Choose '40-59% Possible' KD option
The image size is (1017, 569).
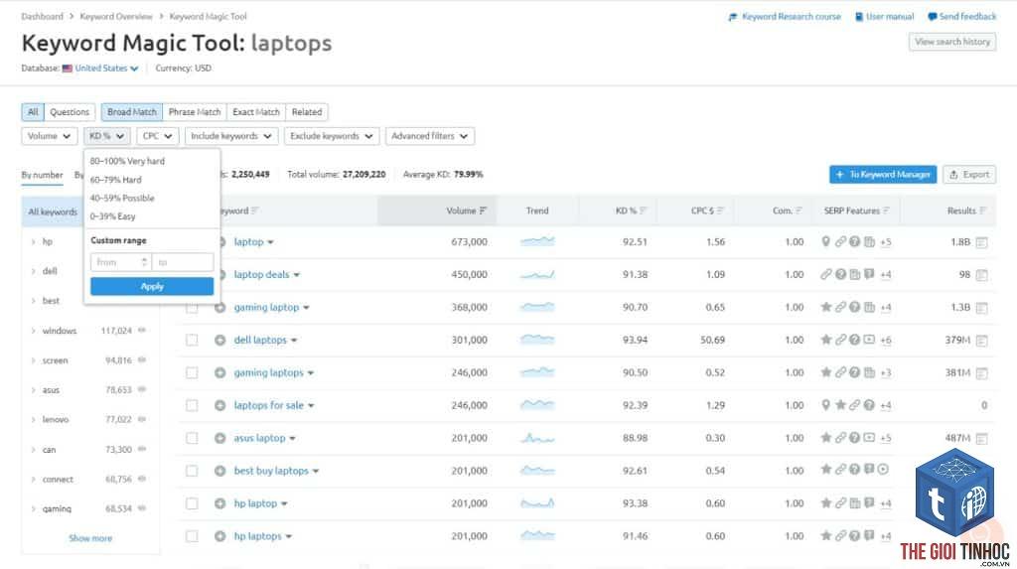122,198
